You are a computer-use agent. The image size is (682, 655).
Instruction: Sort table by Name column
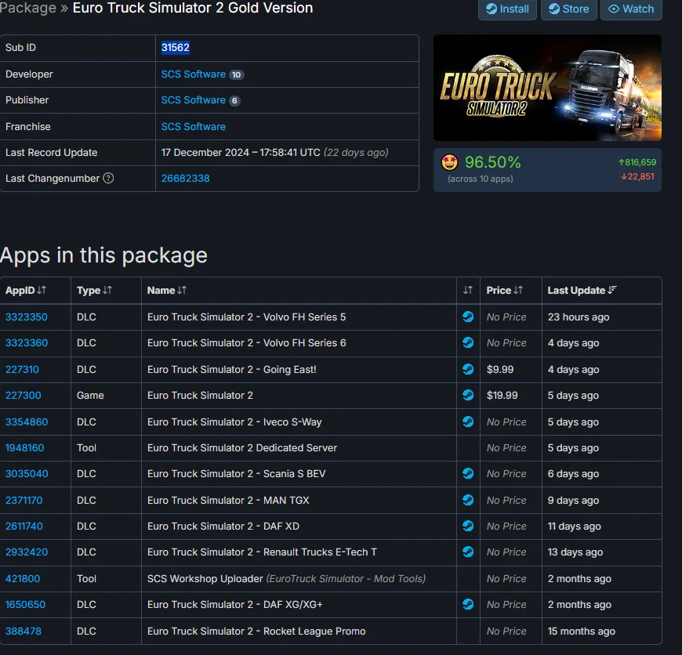[x=167, y=291]
